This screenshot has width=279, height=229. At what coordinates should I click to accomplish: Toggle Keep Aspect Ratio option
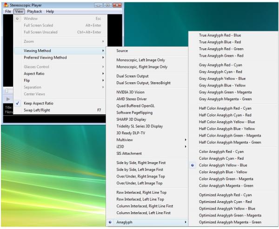pos(60,103)
